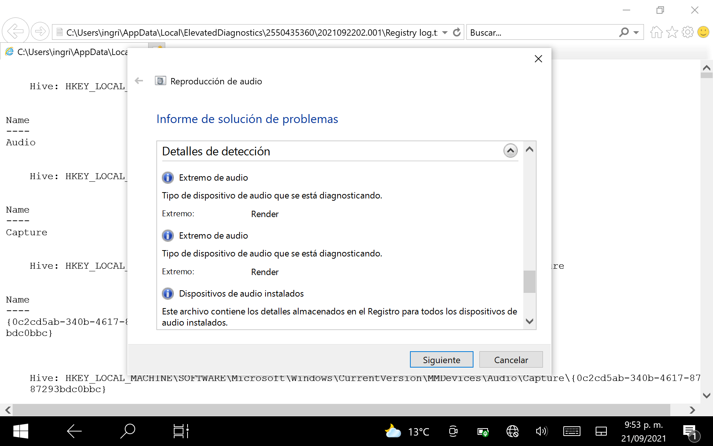The height and width of the screenshot is (446, 713).
Task: Click the smiley feedback icon
Action: (x=703, y=32)
